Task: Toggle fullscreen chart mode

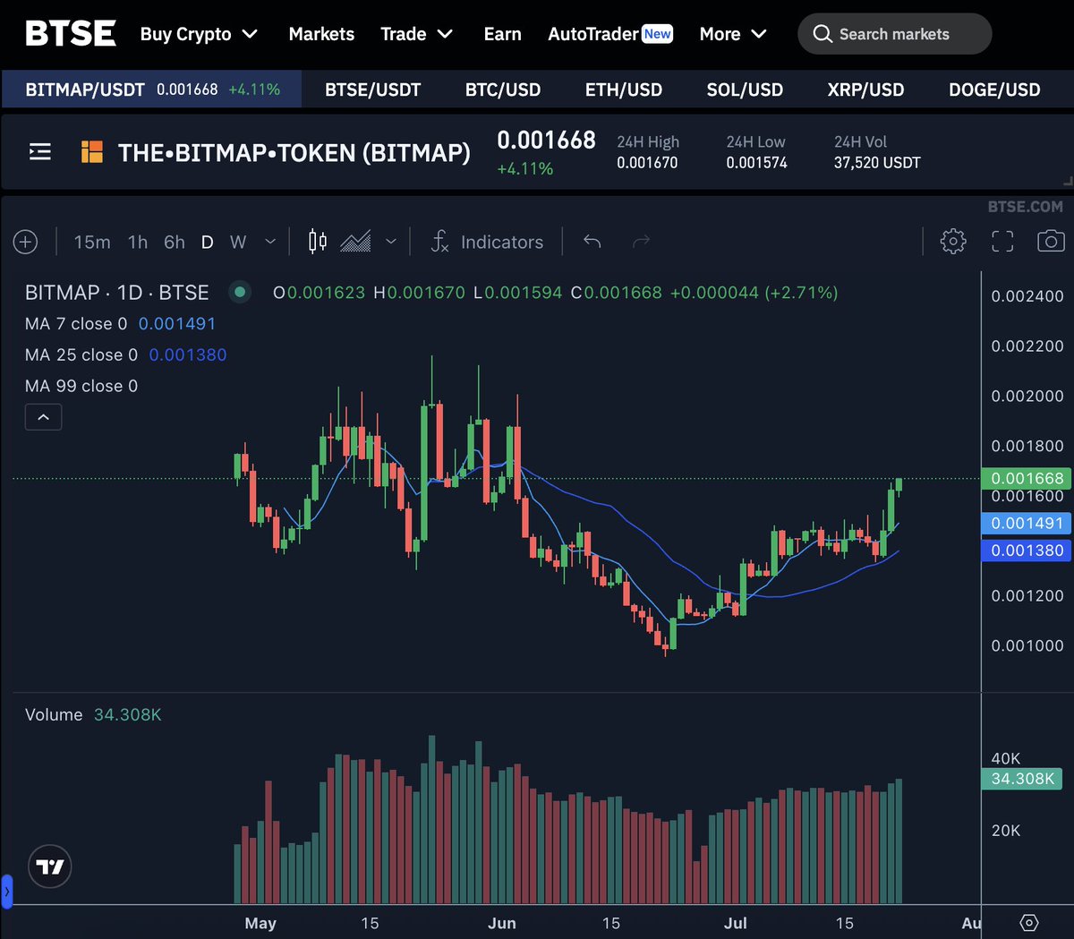Action: 1002,241
